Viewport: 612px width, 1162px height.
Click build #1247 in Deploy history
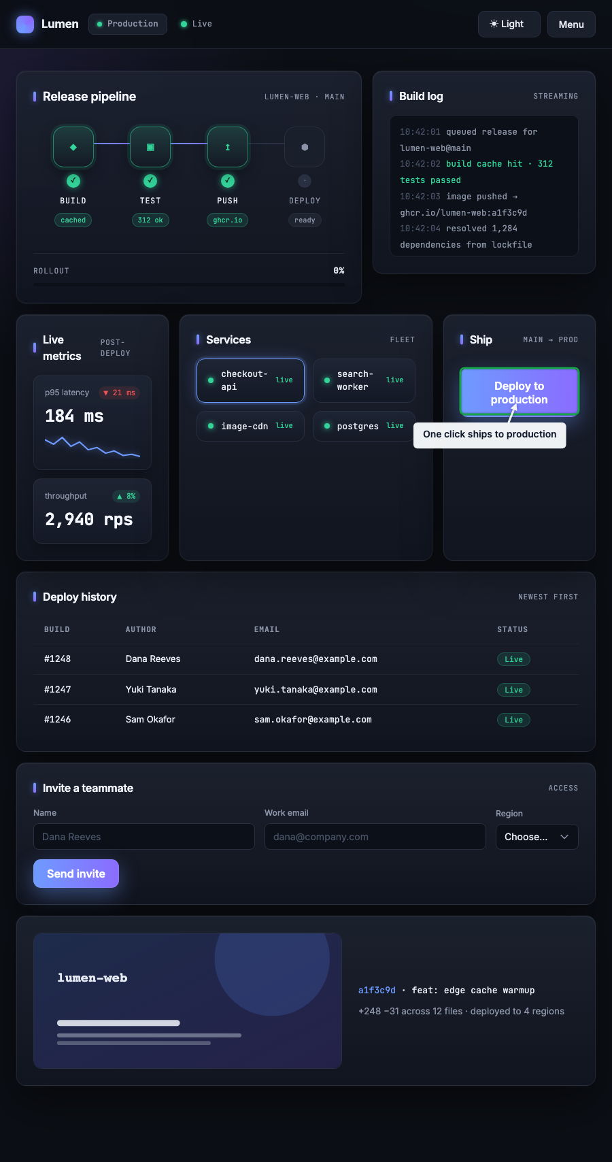58,689
